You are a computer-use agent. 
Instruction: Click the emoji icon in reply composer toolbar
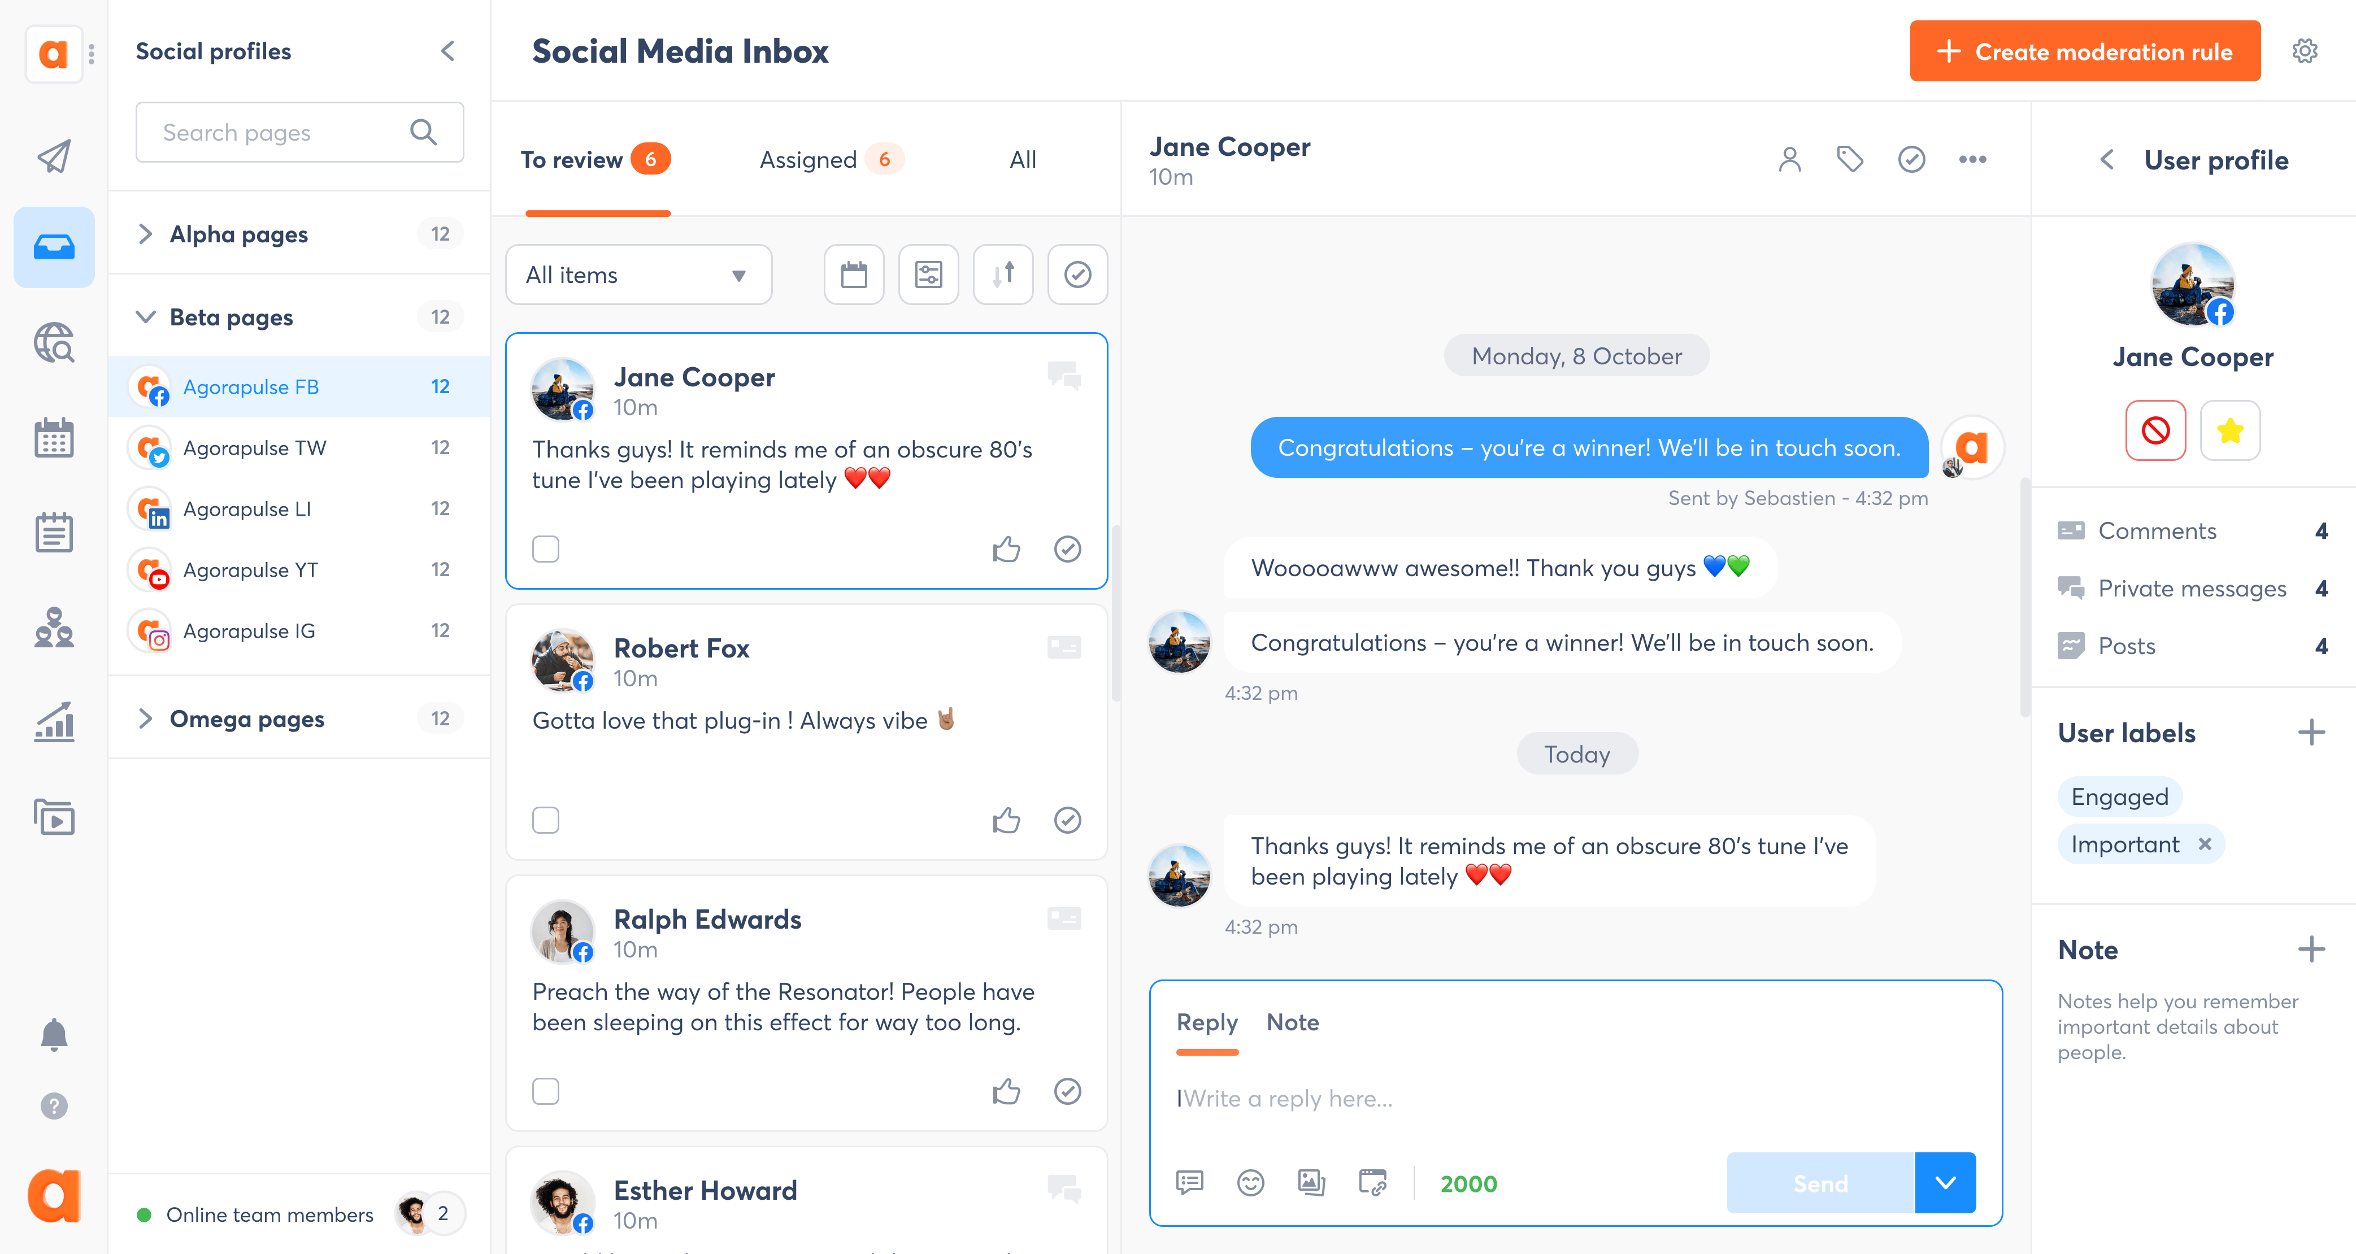(x=1251, y=1182)
